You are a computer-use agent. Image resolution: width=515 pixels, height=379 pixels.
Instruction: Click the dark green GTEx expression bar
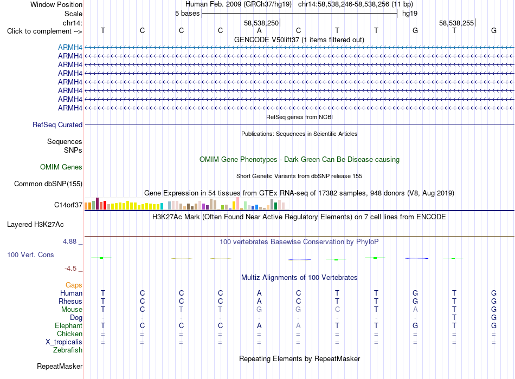[275, 206]
